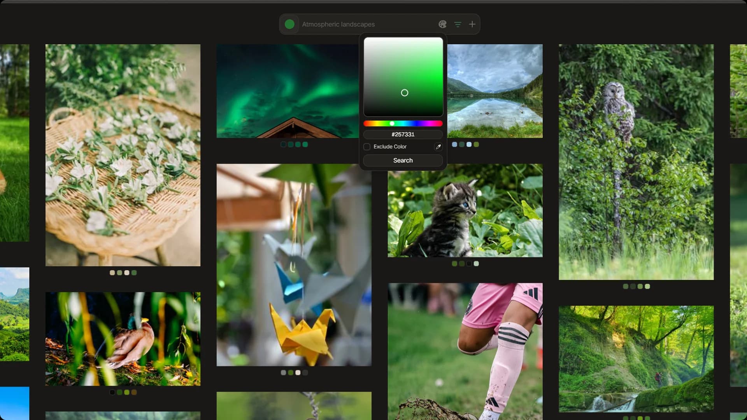Open the owl in forest photo
The height and width of the screenshot is (420, 747).
coord(636,162)
